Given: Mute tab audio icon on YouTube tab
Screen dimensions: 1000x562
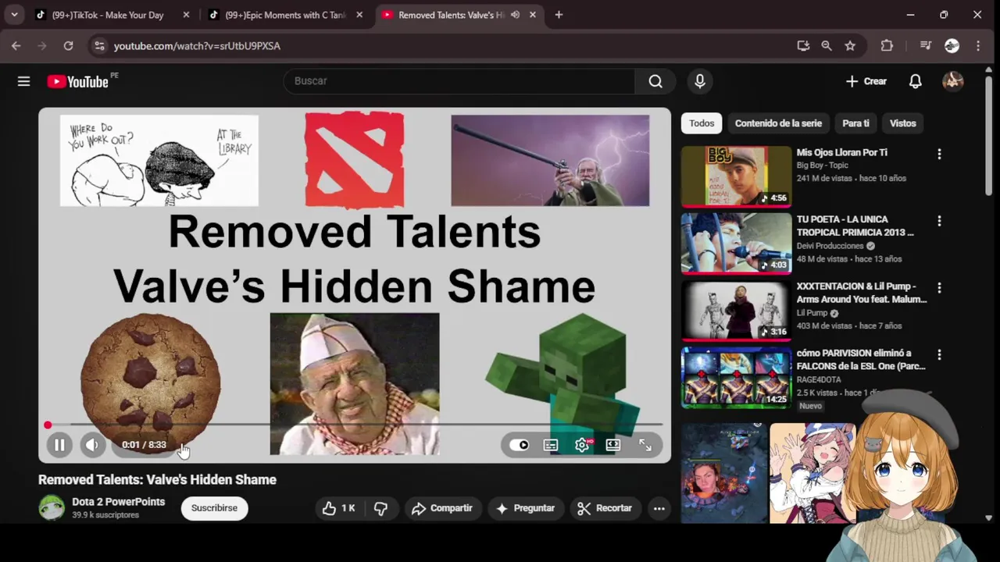Looking at the screenshot, I should coord(515,15).
